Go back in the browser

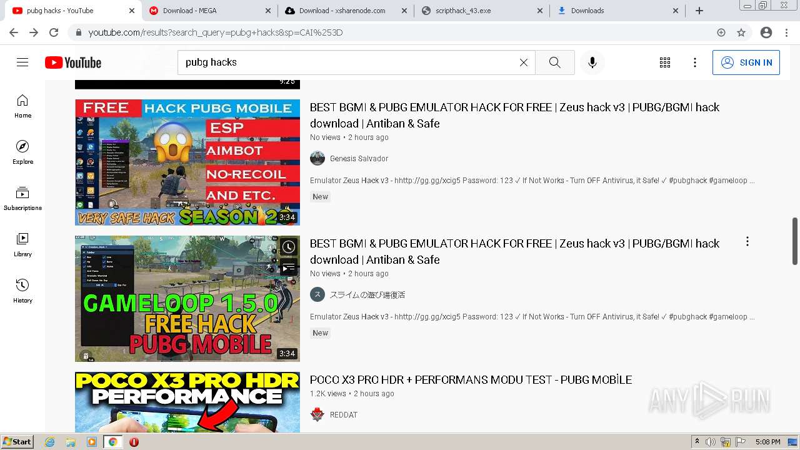click(14, 32)
